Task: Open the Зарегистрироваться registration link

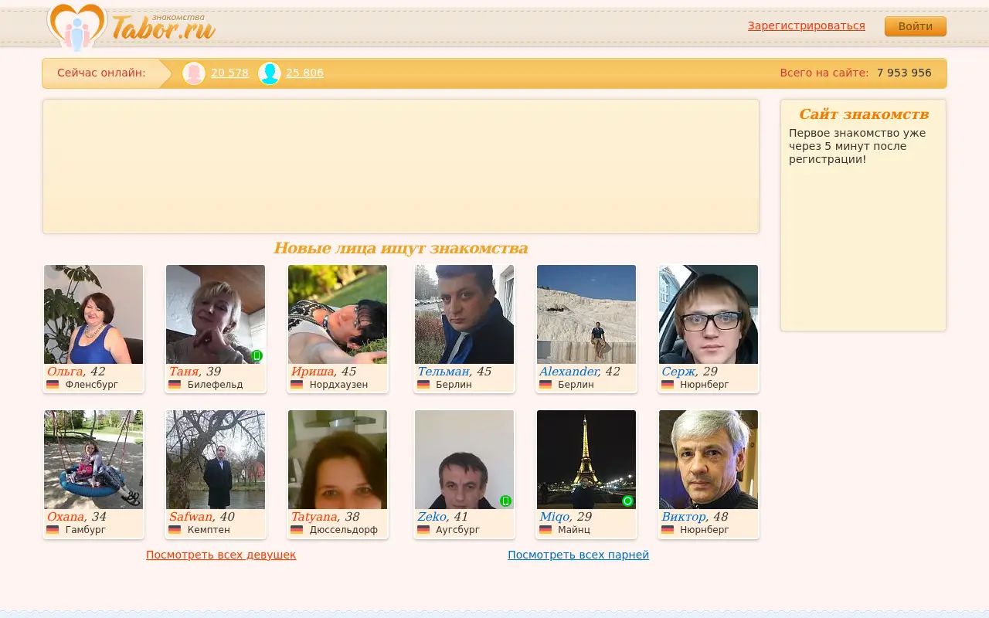Action: (x=807, y=26)
